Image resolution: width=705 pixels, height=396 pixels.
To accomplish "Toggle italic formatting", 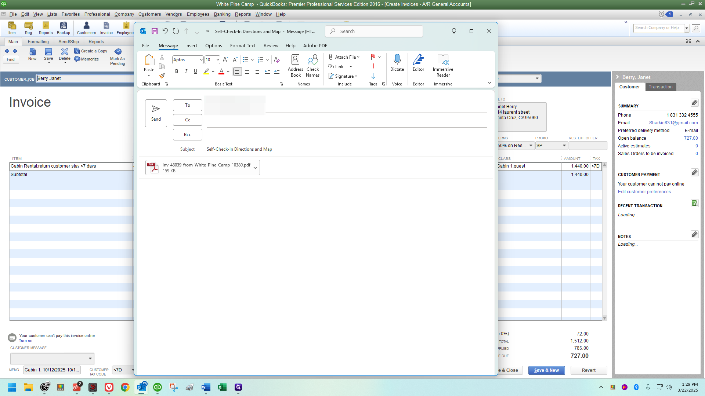I will pyautogui.click(x=186, y=71).
